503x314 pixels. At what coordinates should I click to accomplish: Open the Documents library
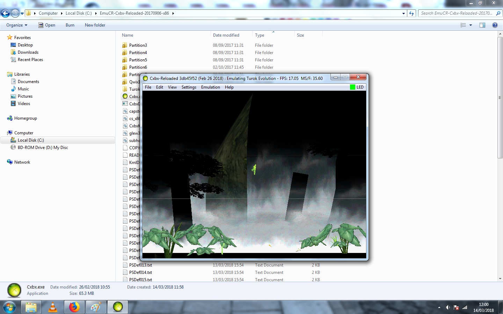pos(28,82)
